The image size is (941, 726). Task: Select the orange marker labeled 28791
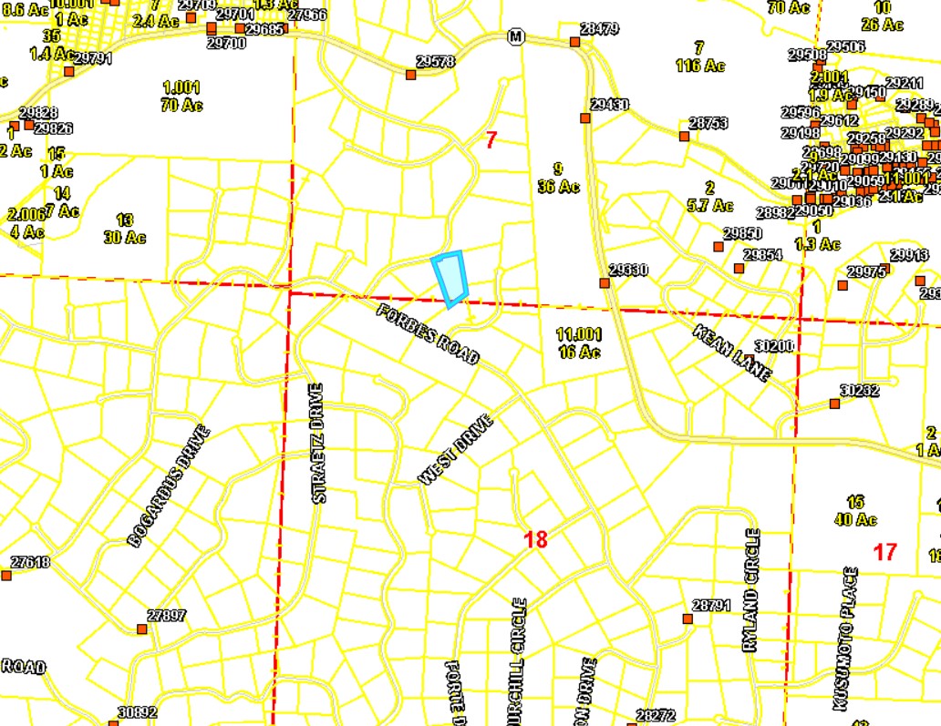click(687, 619)
